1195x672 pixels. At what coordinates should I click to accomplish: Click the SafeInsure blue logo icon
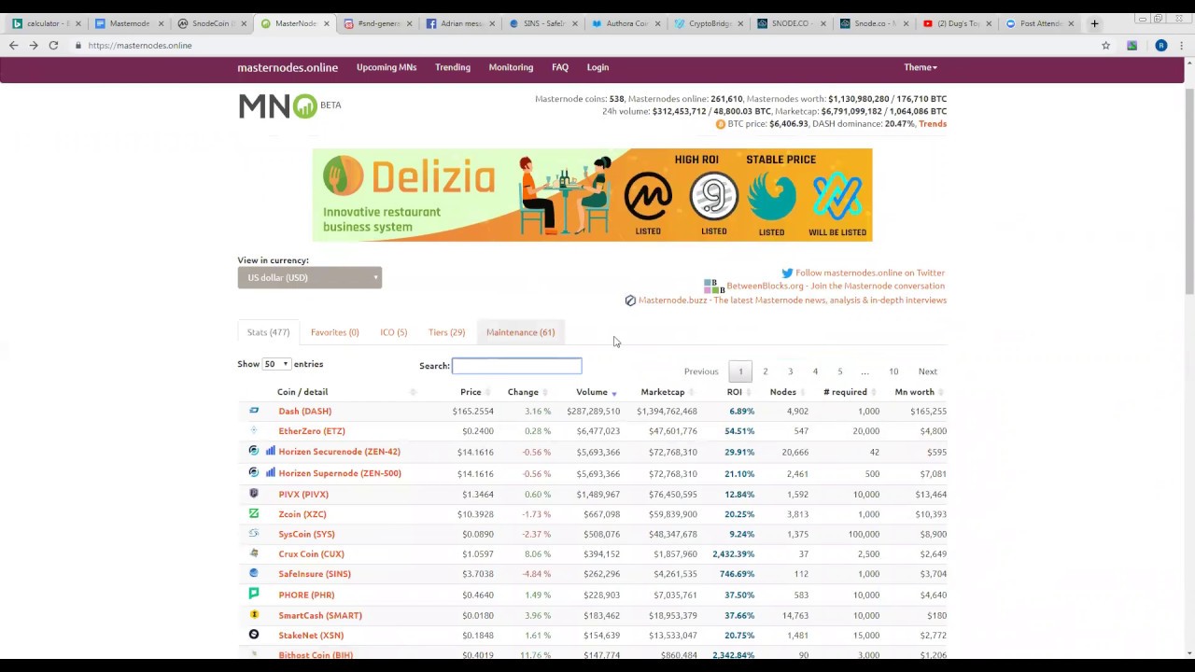coord(254,573)
